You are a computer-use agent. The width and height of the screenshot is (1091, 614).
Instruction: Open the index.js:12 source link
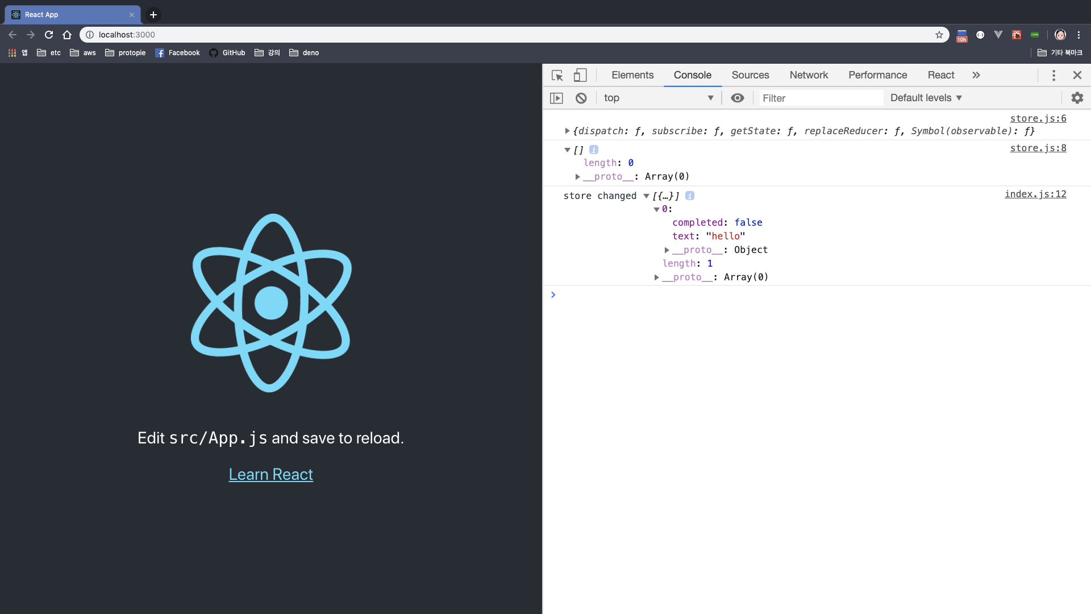(1035, 194)
